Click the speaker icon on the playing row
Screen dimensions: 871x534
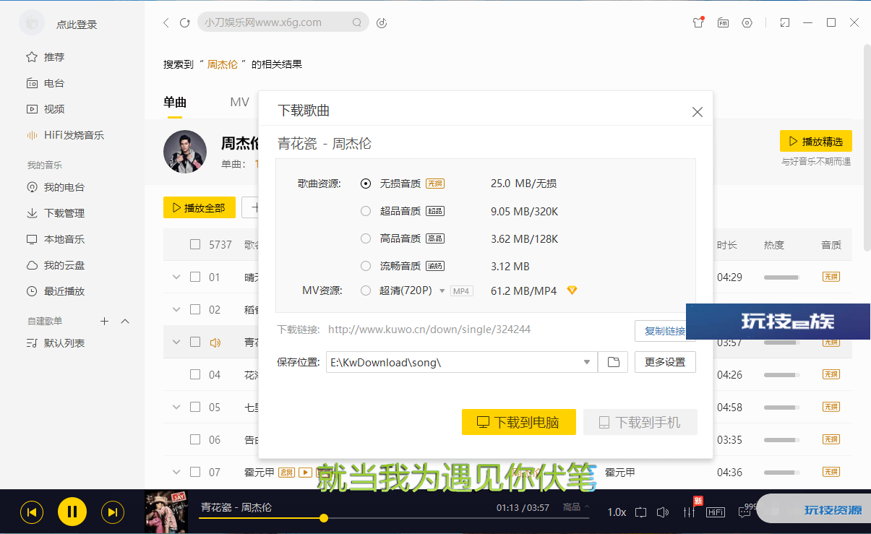pyautogui.click(x=215, y=343)
